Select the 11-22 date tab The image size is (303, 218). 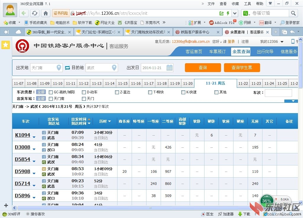243,83
